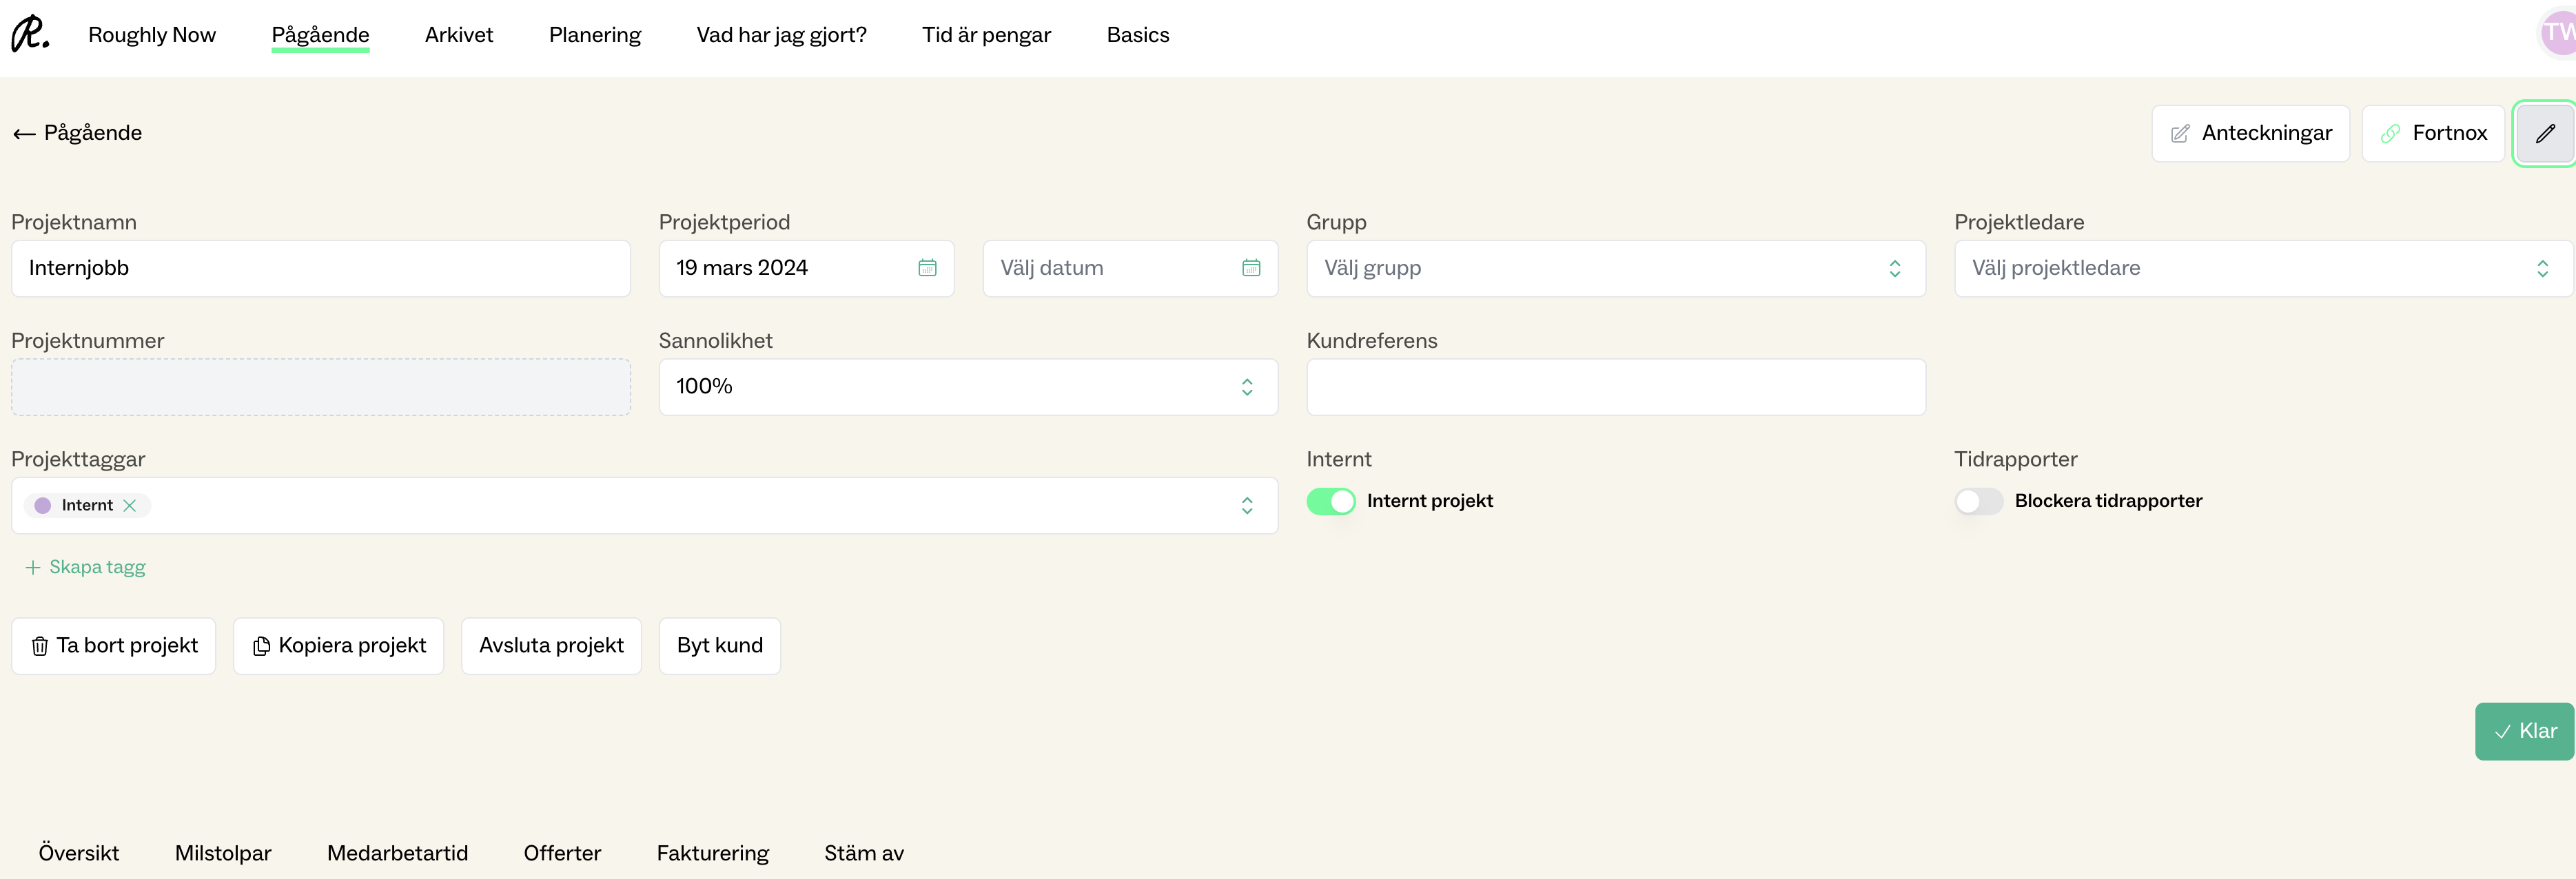This screenshot has height=879, width=2576.
Task: Click trash icon Ta bort projekt
Action: [x=40, y=647]
